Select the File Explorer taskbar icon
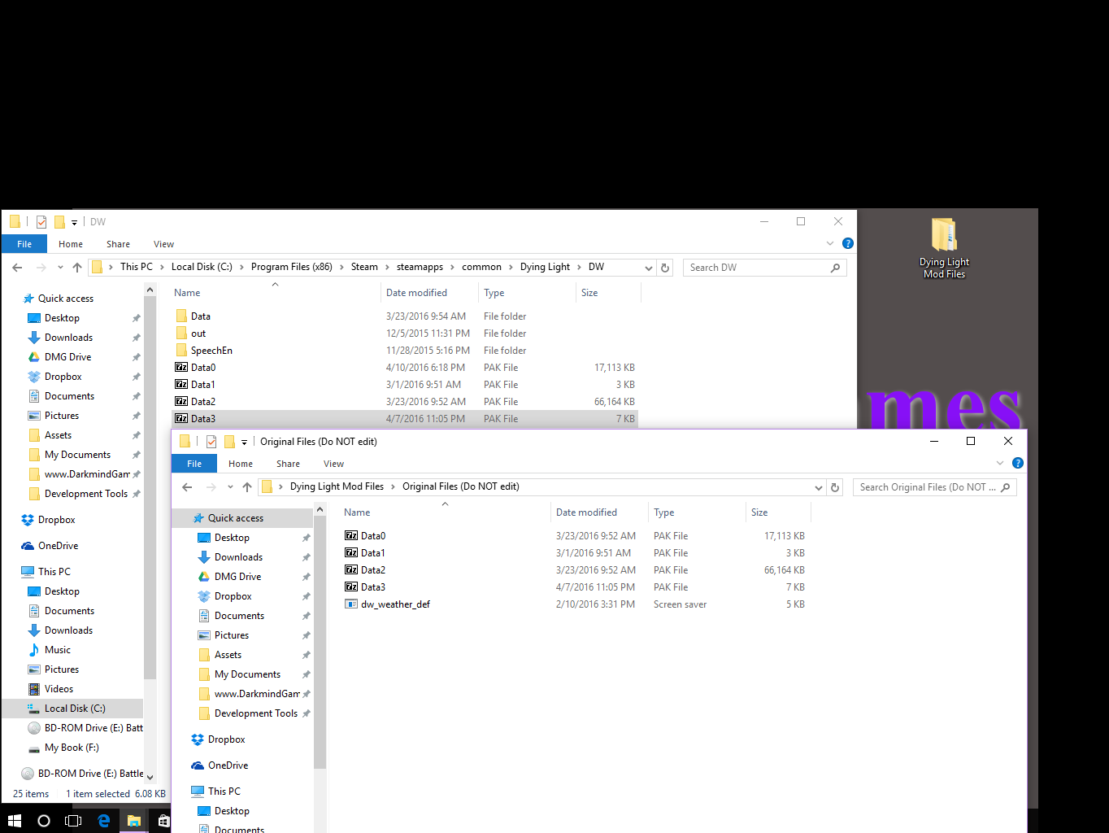This screenshot has height=833, width=1109. [134, 821]
